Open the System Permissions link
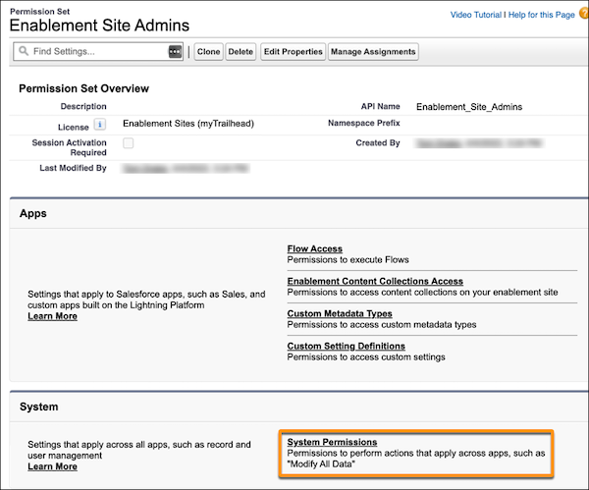Viewport: 589px width, 490px height. pos(332,442)
